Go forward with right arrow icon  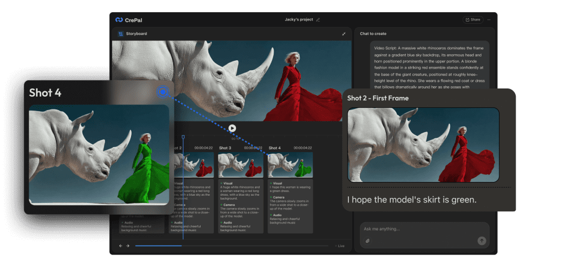click(128, 246)
